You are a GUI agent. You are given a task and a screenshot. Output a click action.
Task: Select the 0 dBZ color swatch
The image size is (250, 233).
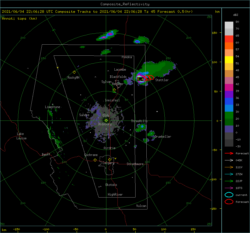(x=229, y=136)
